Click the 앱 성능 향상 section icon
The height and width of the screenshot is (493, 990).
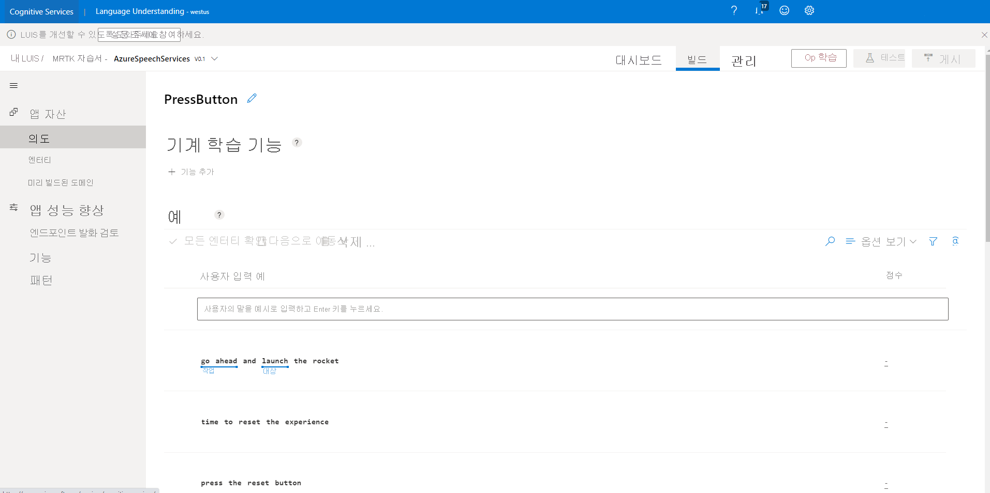tap(14, 208)
